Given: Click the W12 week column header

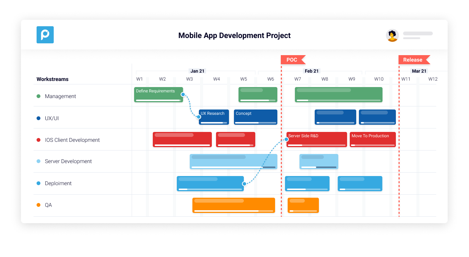Looking at the screenshot, I should click(x=432, y=79).
